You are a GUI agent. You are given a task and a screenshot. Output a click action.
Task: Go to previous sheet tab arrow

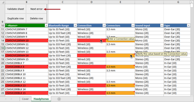click(x=6, y=99)
